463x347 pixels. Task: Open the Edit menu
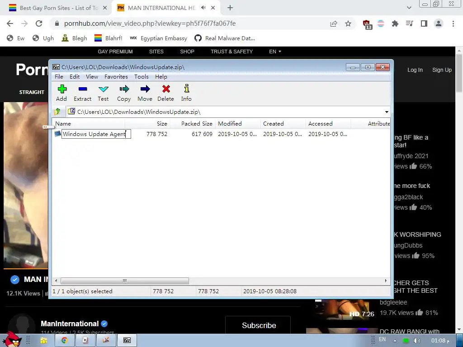pos(75,77)
